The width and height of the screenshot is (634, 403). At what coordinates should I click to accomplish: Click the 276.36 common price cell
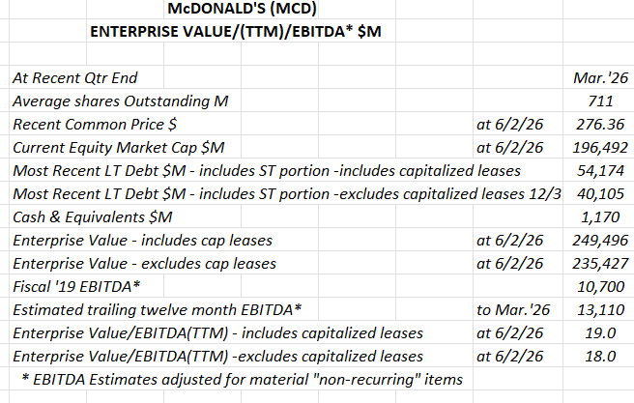[600, 124]
